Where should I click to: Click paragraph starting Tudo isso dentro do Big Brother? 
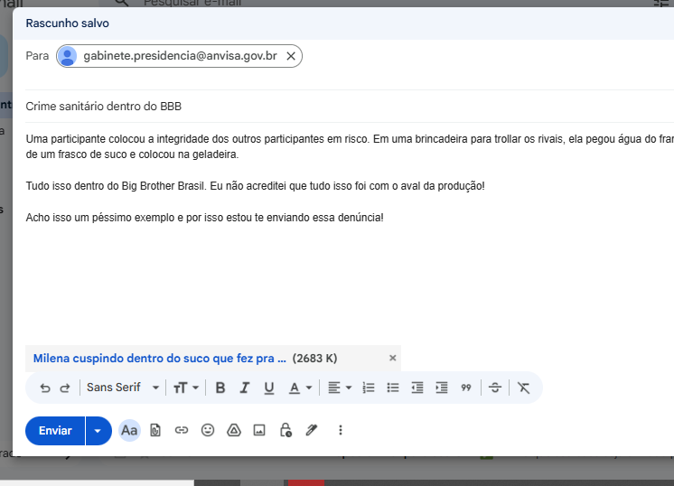[256, 186]
